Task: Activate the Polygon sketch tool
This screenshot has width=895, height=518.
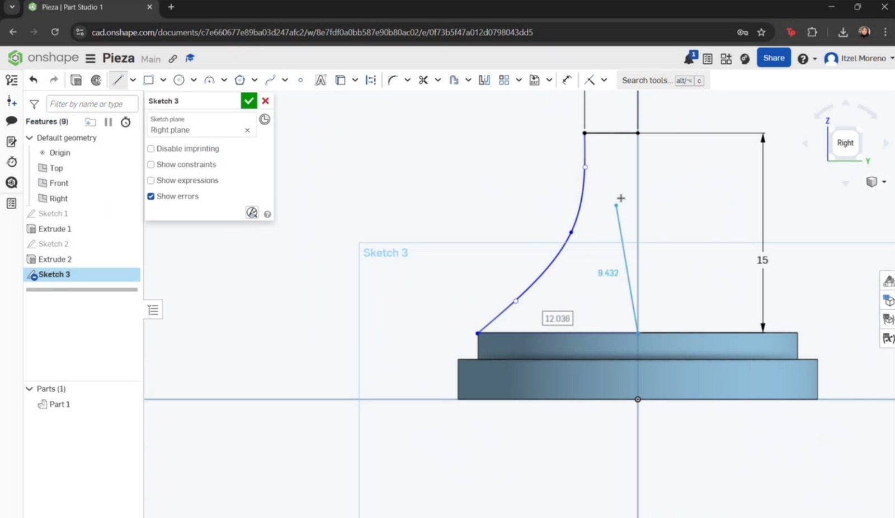Action: pos(240,80)
